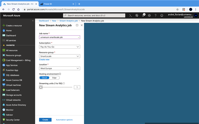Go to New breadcrumb

coord(54,21)
